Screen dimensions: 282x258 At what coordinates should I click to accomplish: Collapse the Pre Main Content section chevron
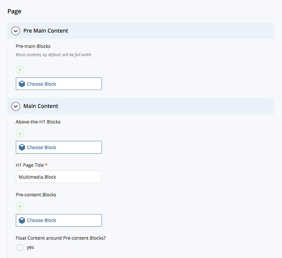coord(16,31)
